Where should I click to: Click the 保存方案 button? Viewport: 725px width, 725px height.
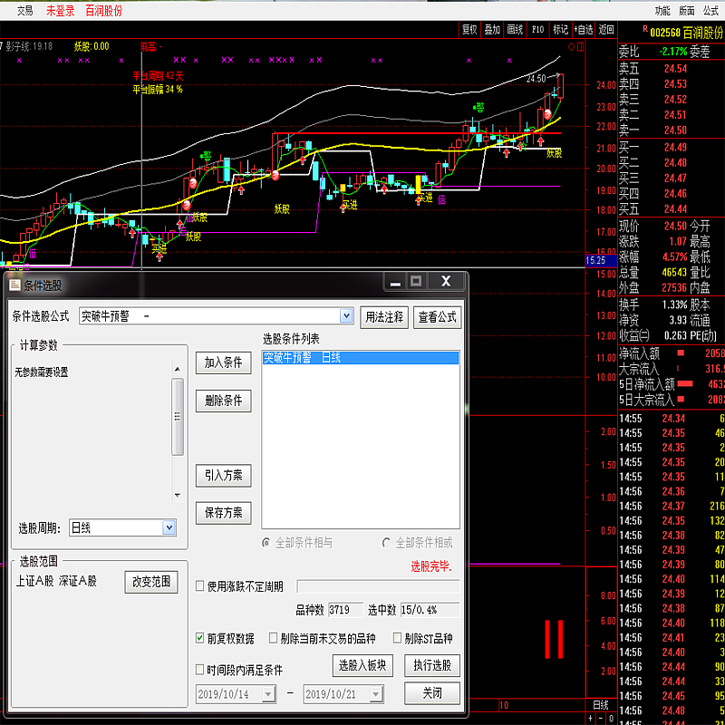click(223, 513)
